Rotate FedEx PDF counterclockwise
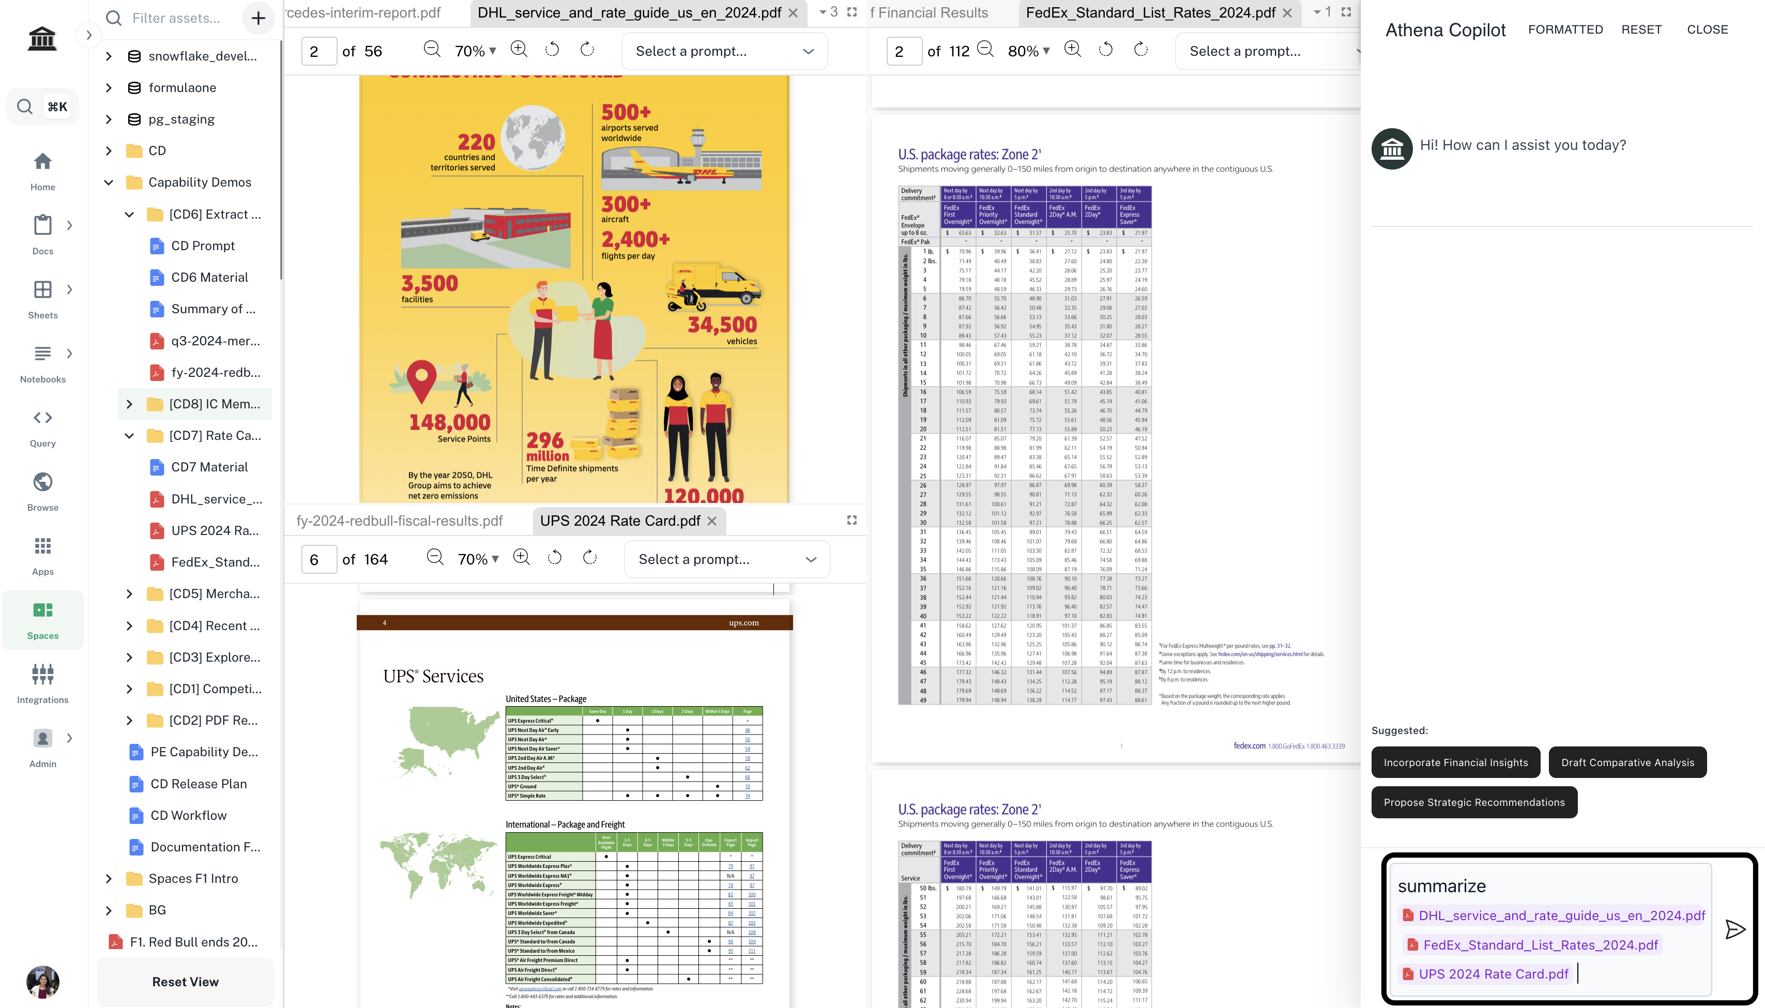This screenshot has width=1765, height=1008. 1106,49
